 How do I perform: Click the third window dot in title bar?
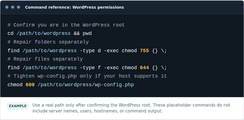[x=18, y=7]
